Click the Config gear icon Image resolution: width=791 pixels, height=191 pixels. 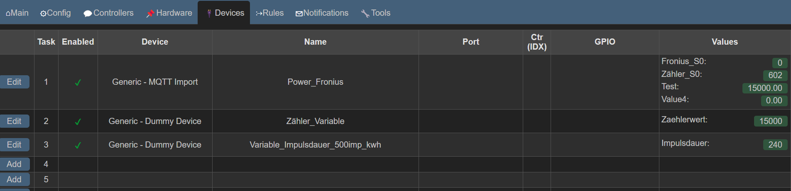43,14
